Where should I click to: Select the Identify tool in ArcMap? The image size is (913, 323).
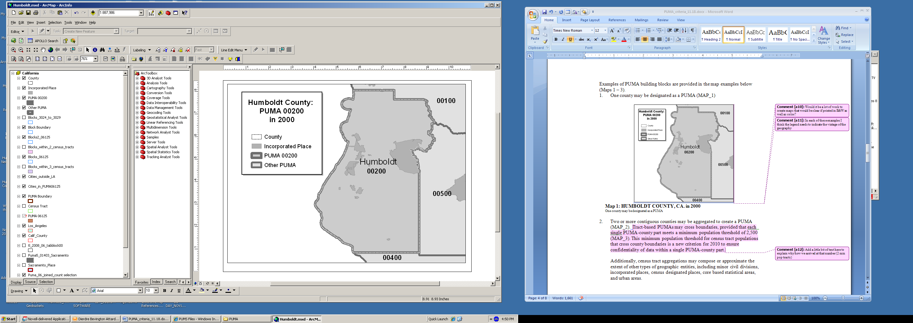(95, 50)
